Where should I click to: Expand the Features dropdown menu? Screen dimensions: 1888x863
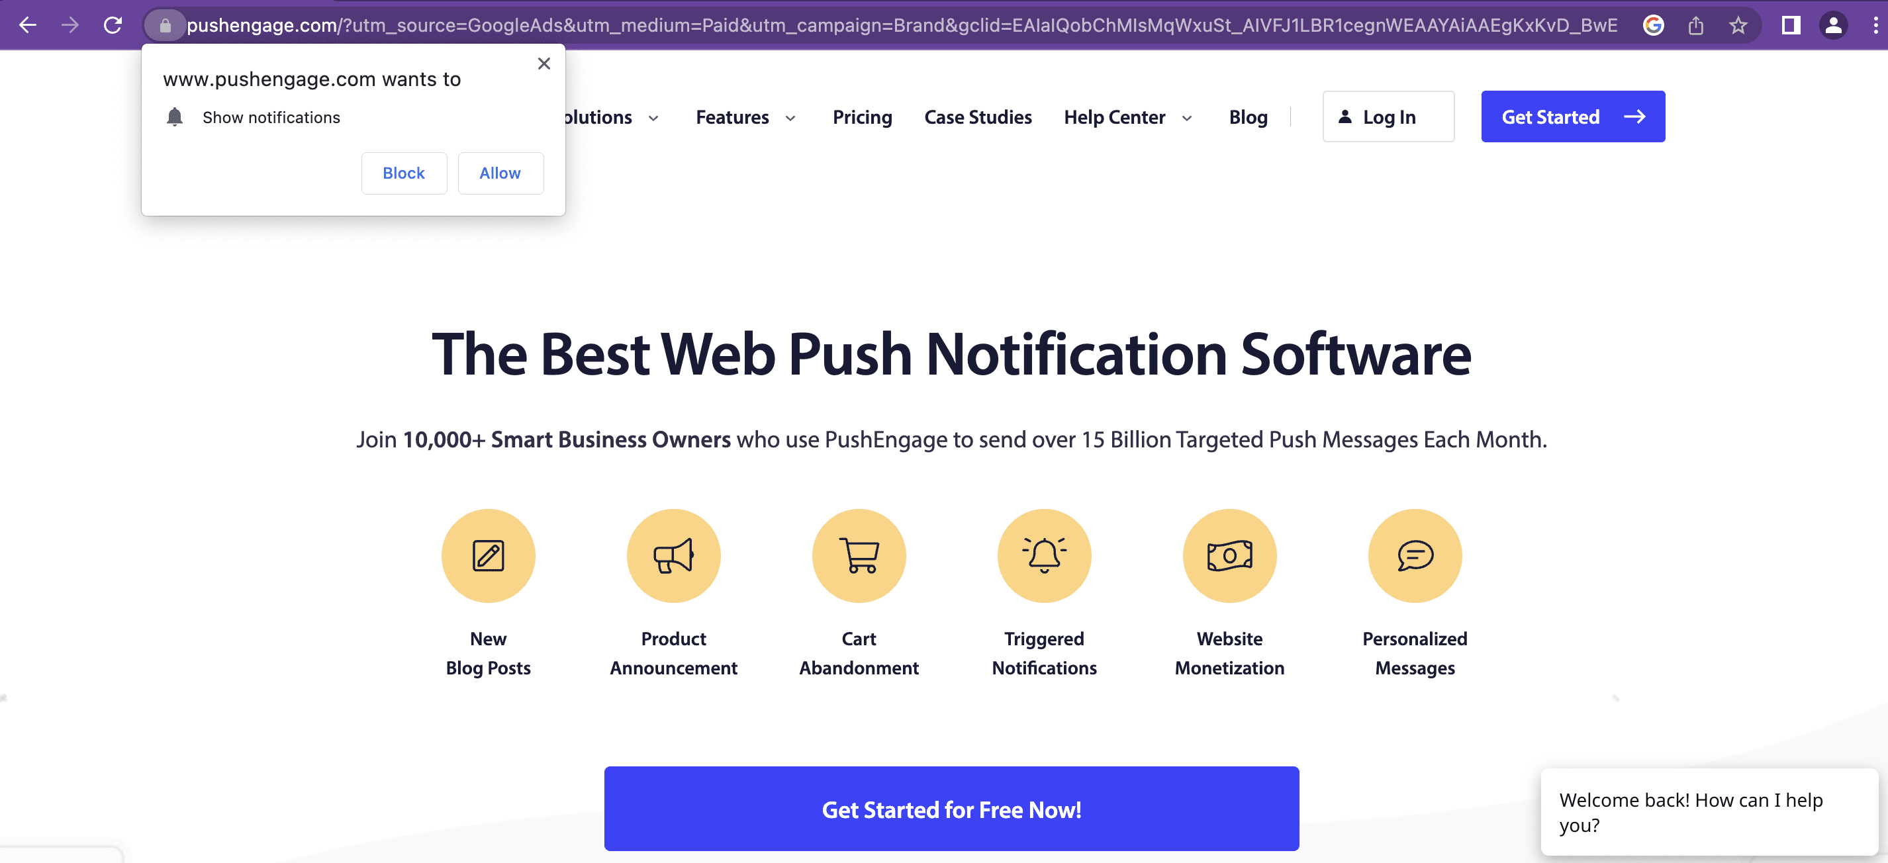747,116
